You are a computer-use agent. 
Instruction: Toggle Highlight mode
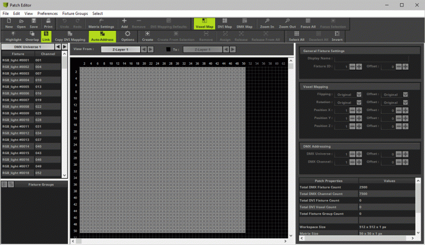click(13, 36)
